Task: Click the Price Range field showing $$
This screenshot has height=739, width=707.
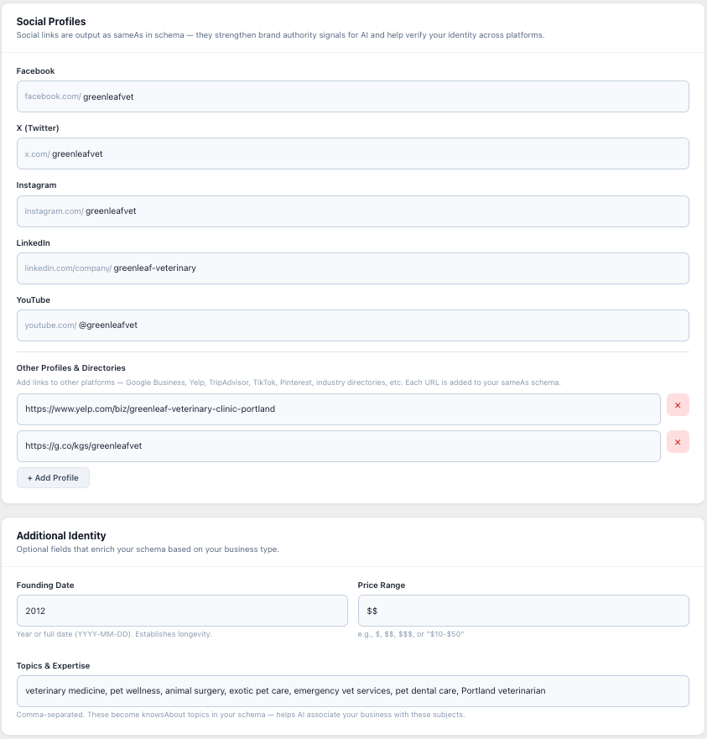Action: tap(523, 611)
